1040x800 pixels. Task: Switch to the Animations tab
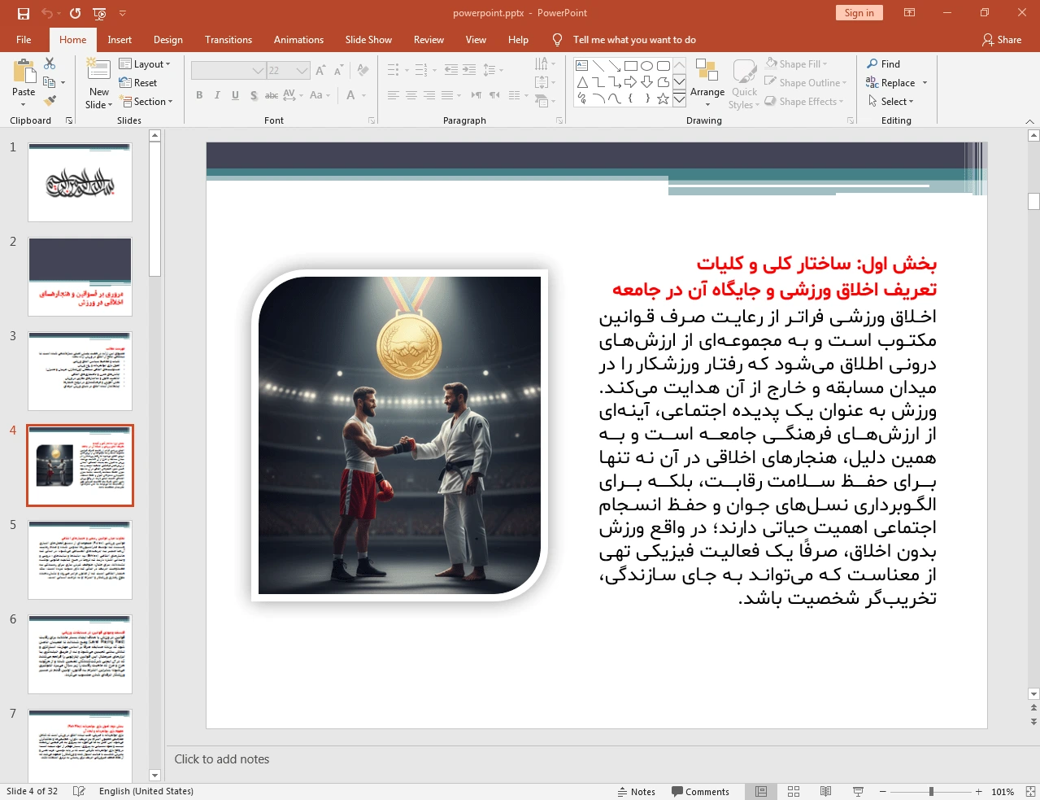tap(298, 39)
